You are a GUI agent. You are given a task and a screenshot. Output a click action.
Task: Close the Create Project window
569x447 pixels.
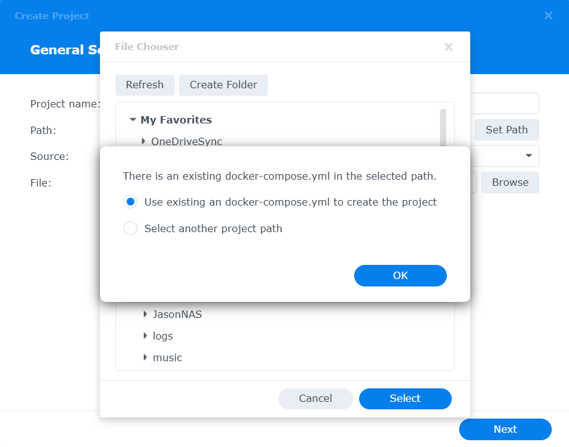coord(548,15)
